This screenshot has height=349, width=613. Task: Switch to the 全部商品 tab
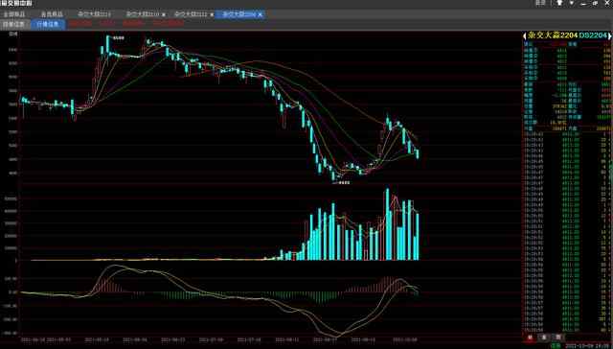[14, 14]
